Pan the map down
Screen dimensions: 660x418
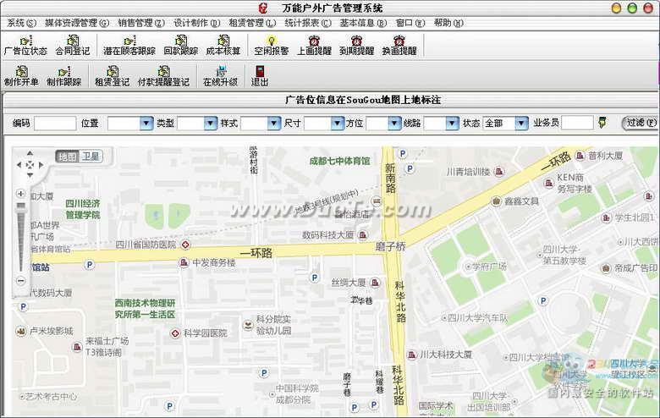[30, 174]
